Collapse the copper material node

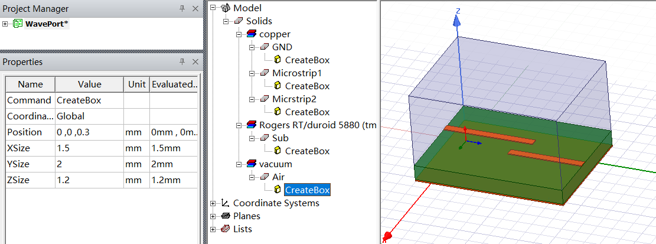(x=239, y=34)
